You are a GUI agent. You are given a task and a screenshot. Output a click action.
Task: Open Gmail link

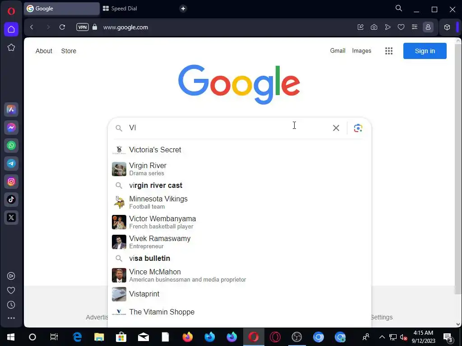(x=337, y=50)
